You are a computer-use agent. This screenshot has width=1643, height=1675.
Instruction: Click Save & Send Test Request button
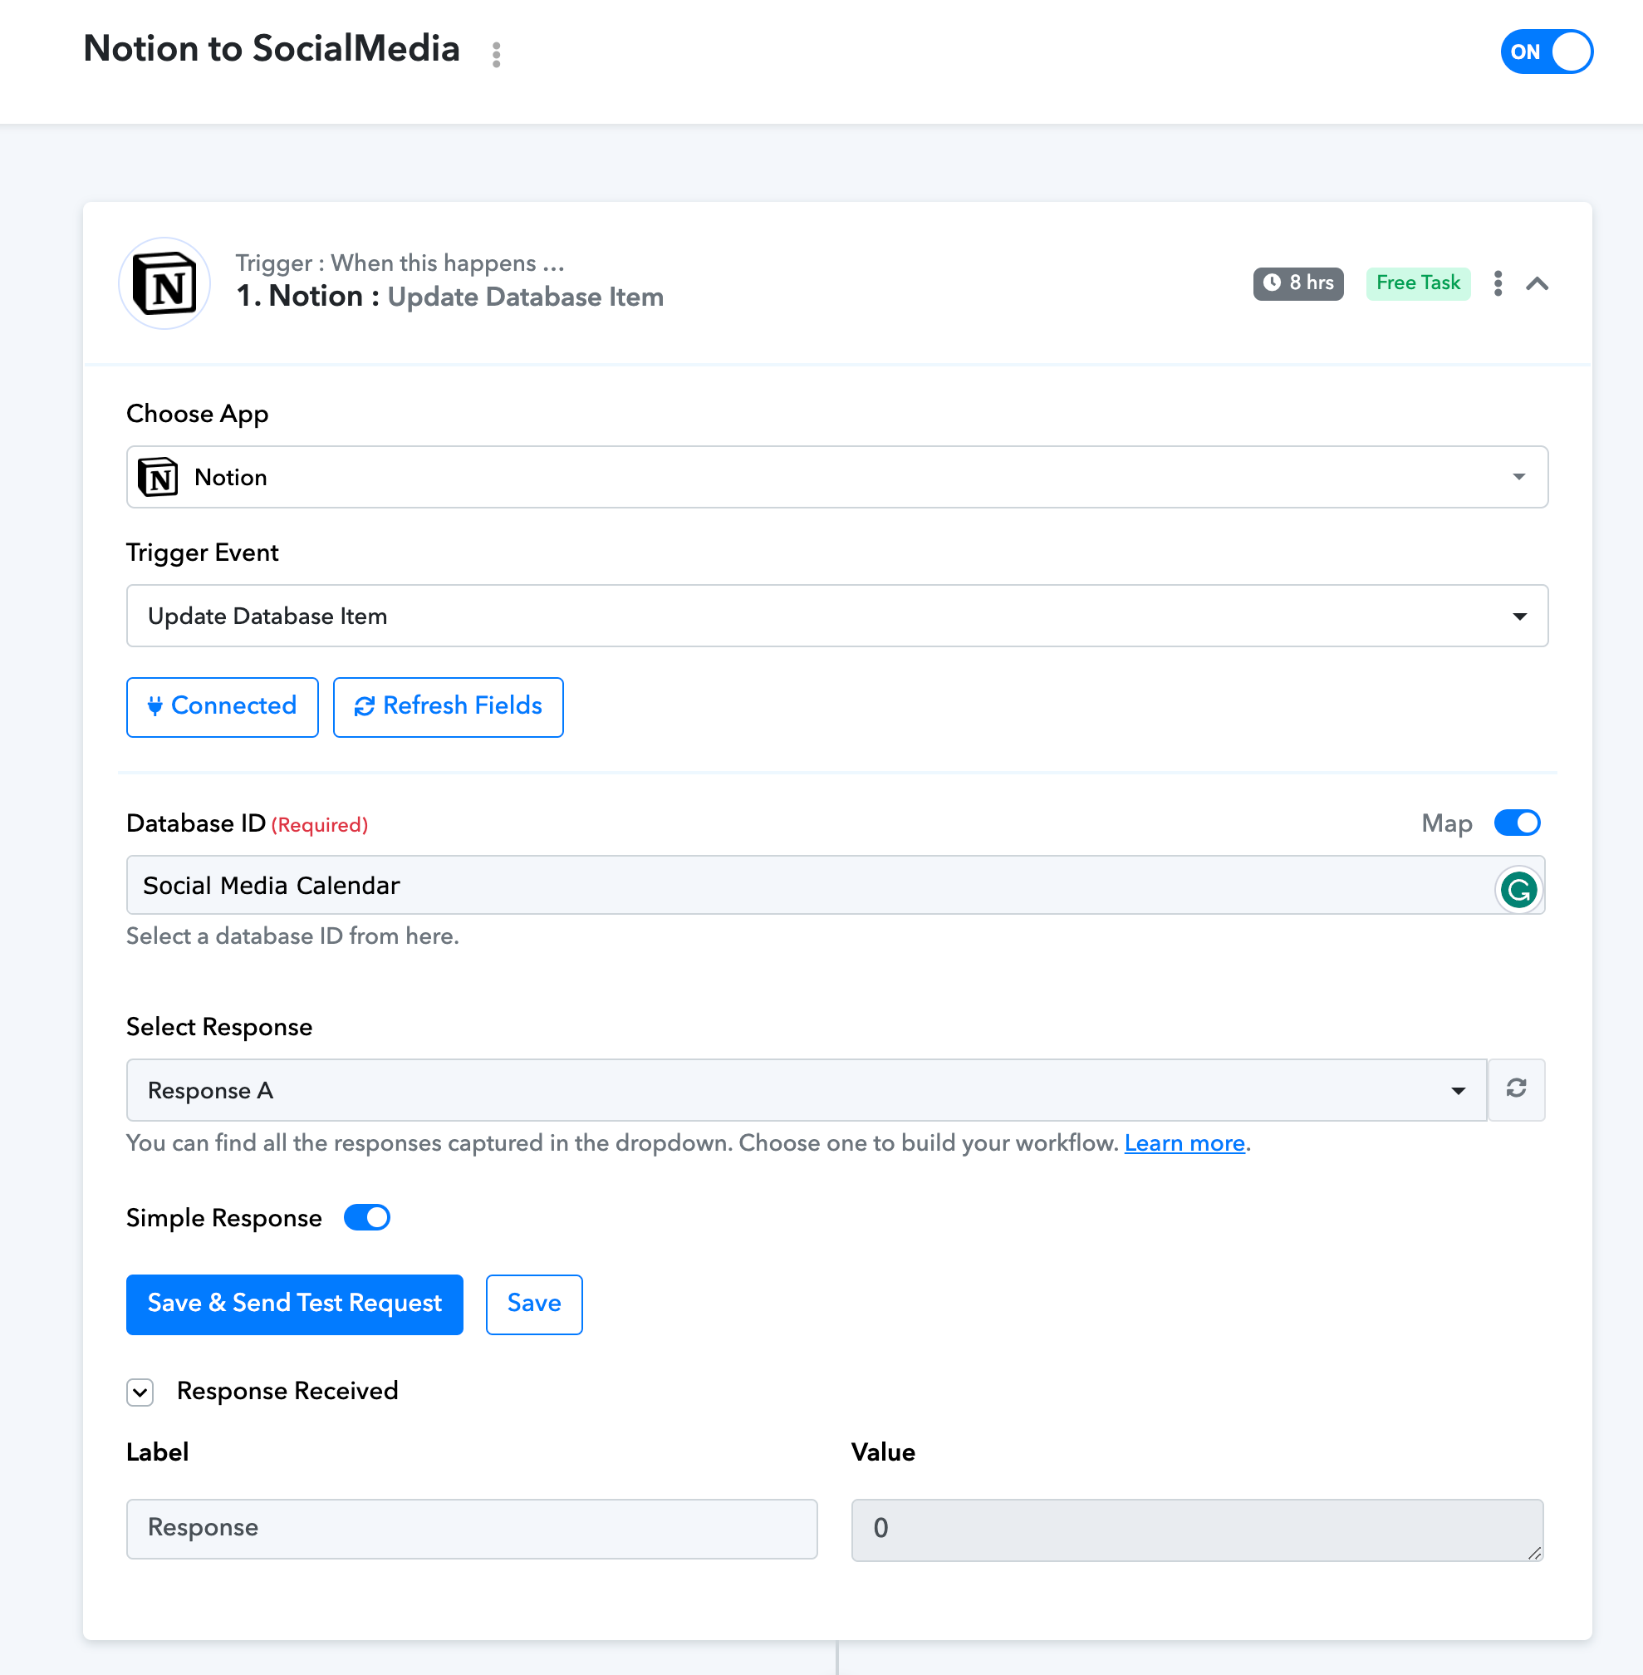[x=294, y=1304]
